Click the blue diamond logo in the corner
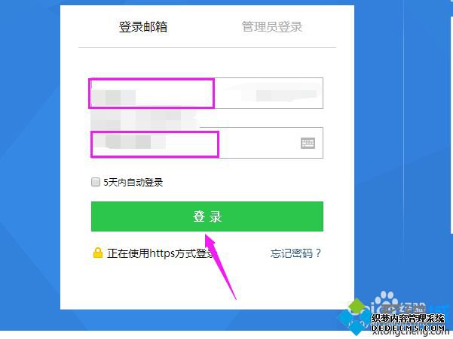 tap(354, 317)
